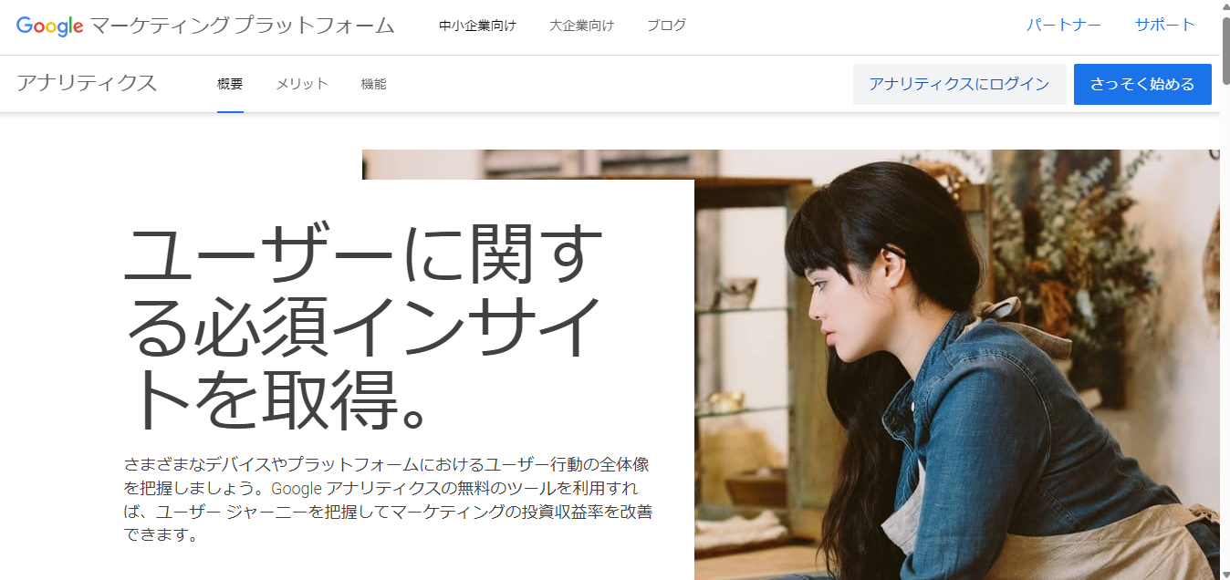The image size is (1230, 580).
Task: Click the ユーザーに関する必須インサイト headline
Action: tap(363, 327)
